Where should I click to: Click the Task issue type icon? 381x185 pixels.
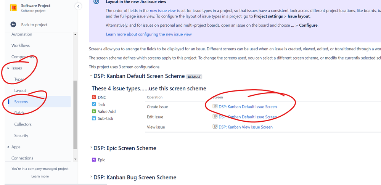click(94, 104)
